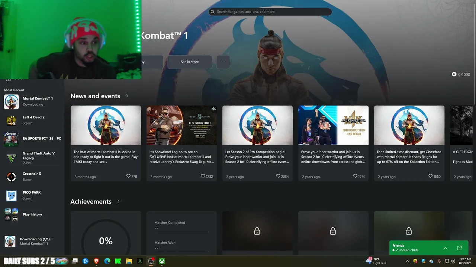Open Microsoft Edge from the taskbar
Image resolution: width=476 pixels, height=267 pixels.
[x=107, y=261]
